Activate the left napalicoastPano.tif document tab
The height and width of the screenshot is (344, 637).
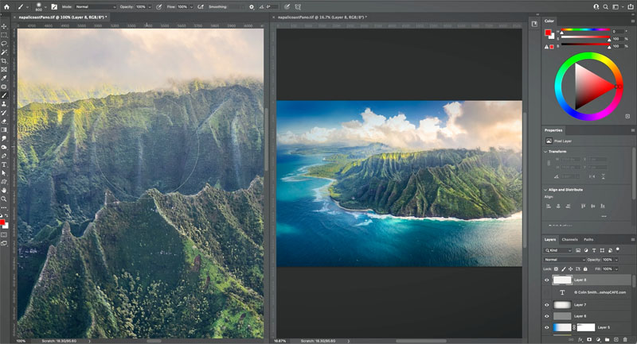coord(63,17)
